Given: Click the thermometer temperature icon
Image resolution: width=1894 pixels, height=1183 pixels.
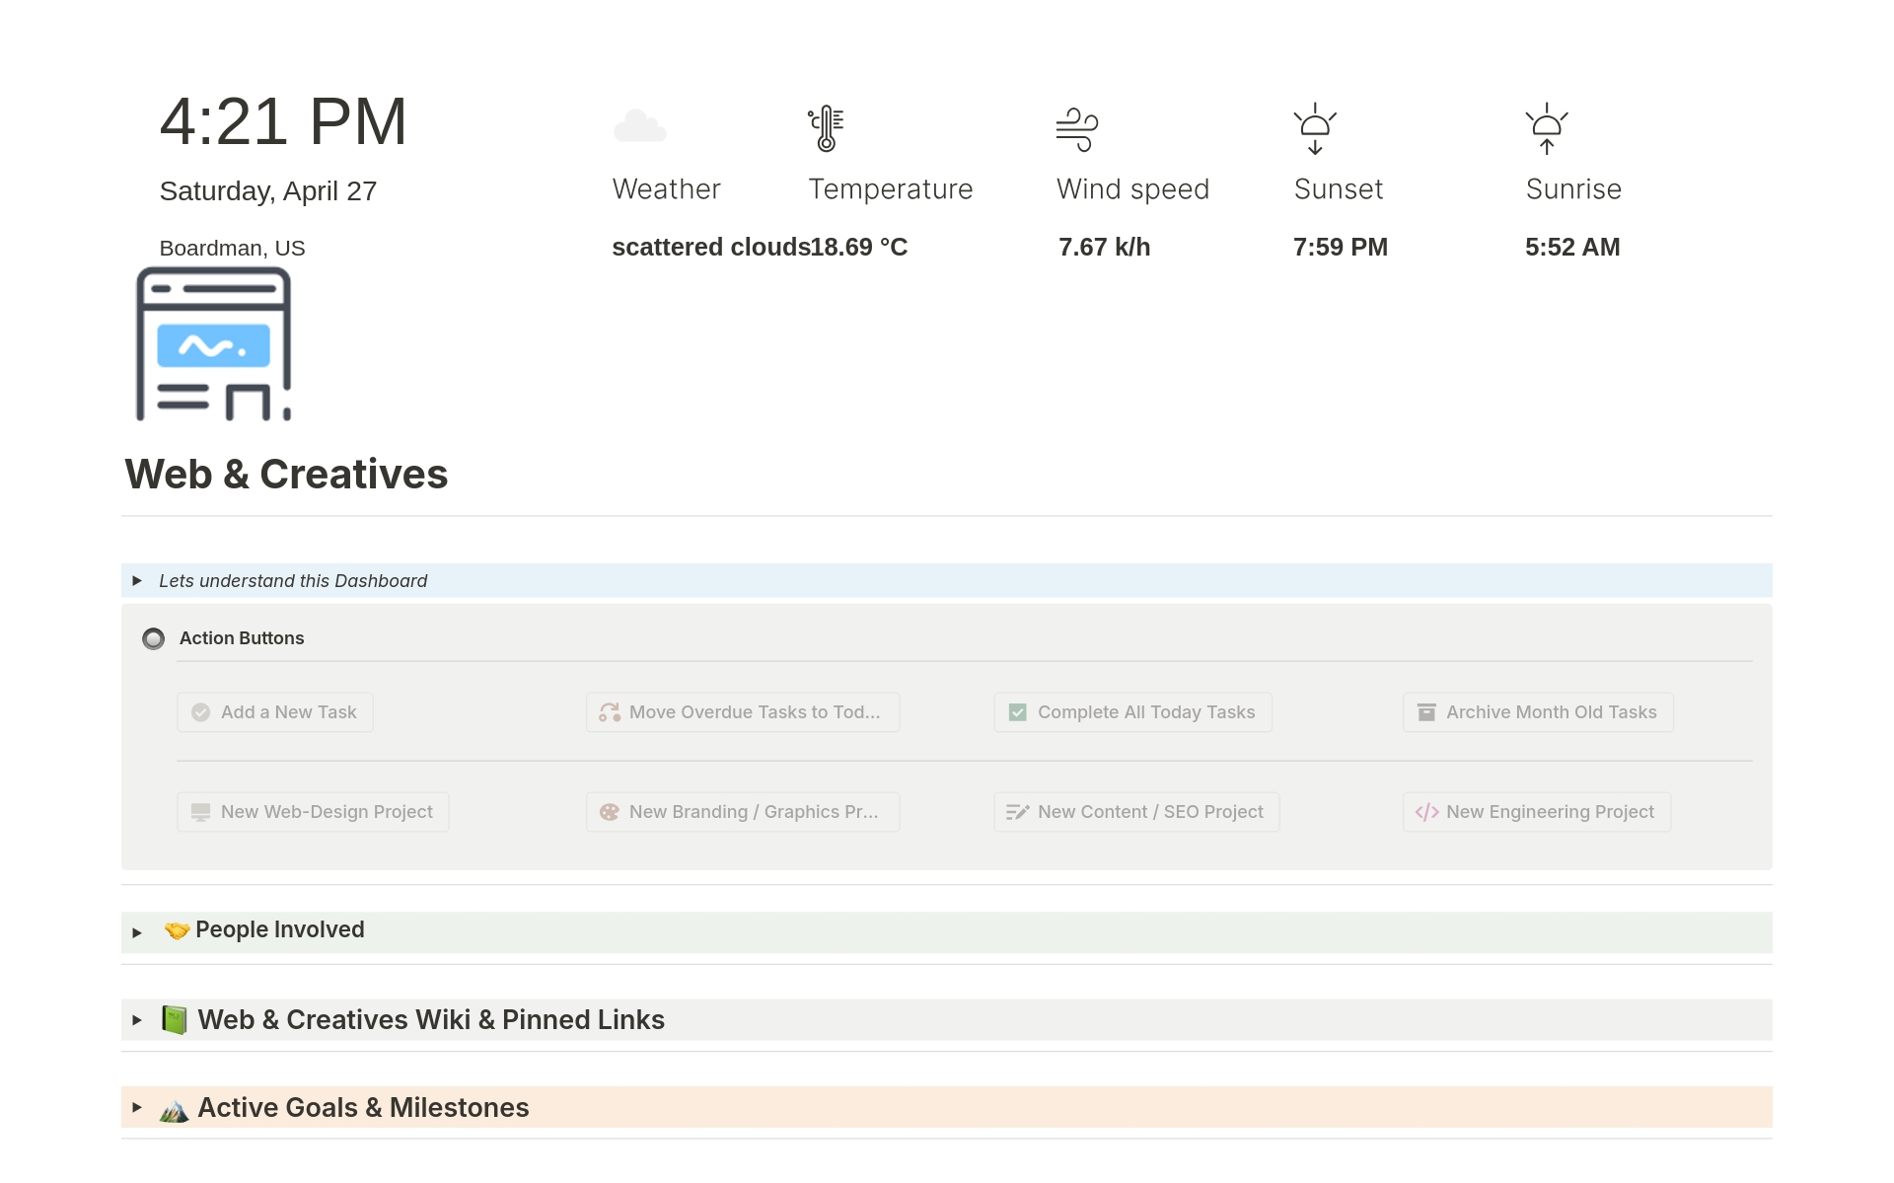Looking at the screenshot, I should 826,128.
